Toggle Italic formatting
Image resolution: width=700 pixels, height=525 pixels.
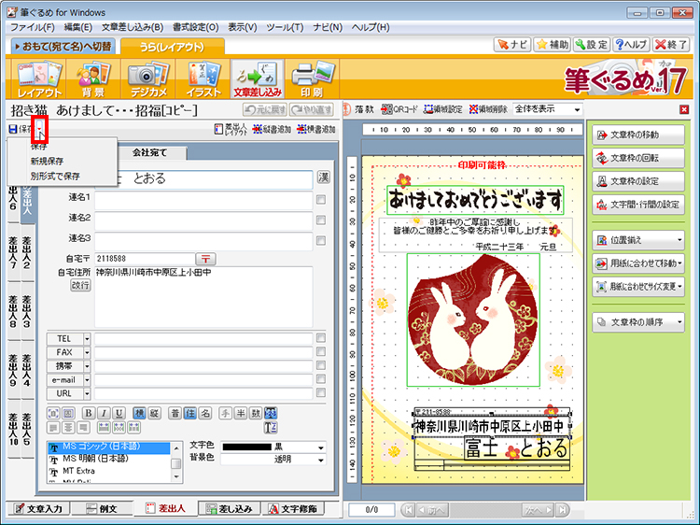pos(104,413)
